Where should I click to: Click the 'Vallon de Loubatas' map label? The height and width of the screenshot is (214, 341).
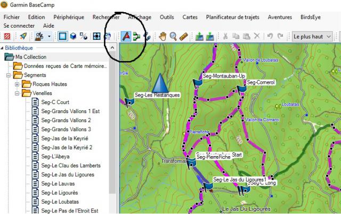pos(261,60)
